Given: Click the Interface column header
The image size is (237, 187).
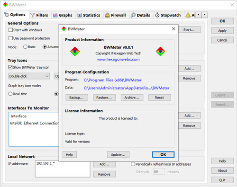Looking at the screenshot, I should pos(18,116).
